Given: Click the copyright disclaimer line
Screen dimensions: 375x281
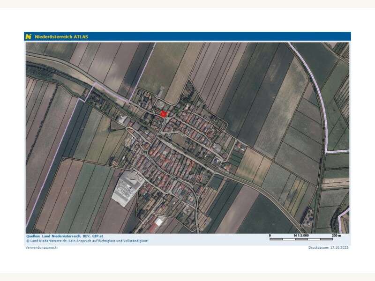Looking at the screenshot, I should [87, 241].
